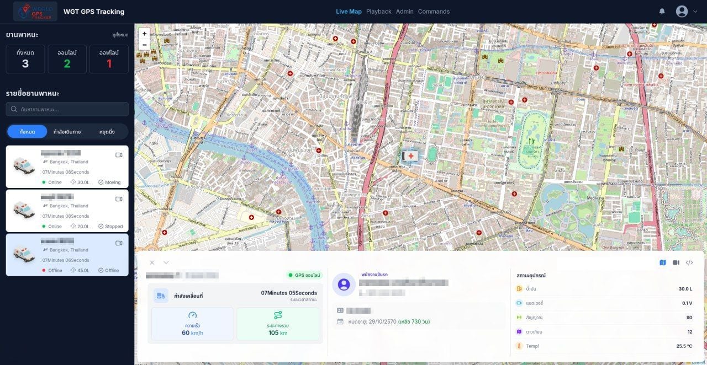The image size is (707, 365).
Task: Zoom out on the map
Action: click(144, 45)
